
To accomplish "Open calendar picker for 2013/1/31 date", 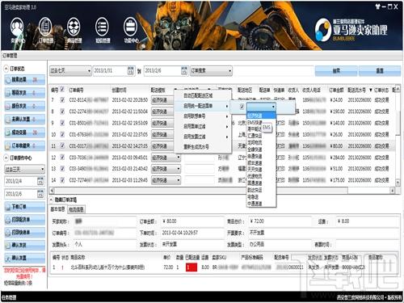I will click(130, 71).
